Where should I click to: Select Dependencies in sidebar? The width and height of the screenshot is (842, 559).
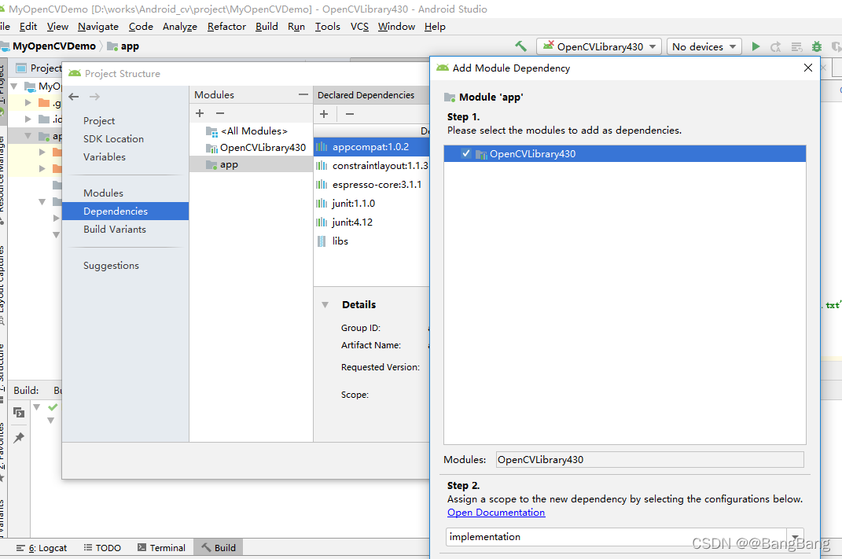click(125, 211)
